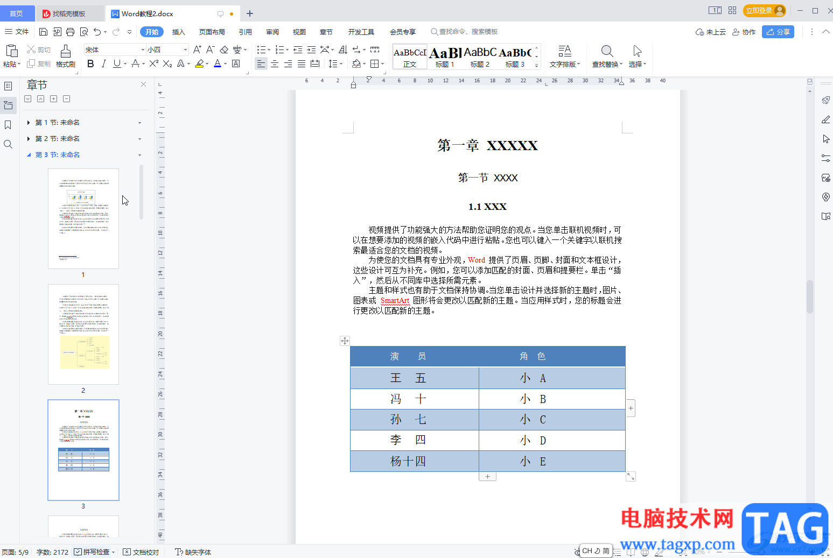Image resolution: width=833 pixels, height=558 pixels.
Task: Open the Select (选择) dropdown
Action: (x=637, y=64)
